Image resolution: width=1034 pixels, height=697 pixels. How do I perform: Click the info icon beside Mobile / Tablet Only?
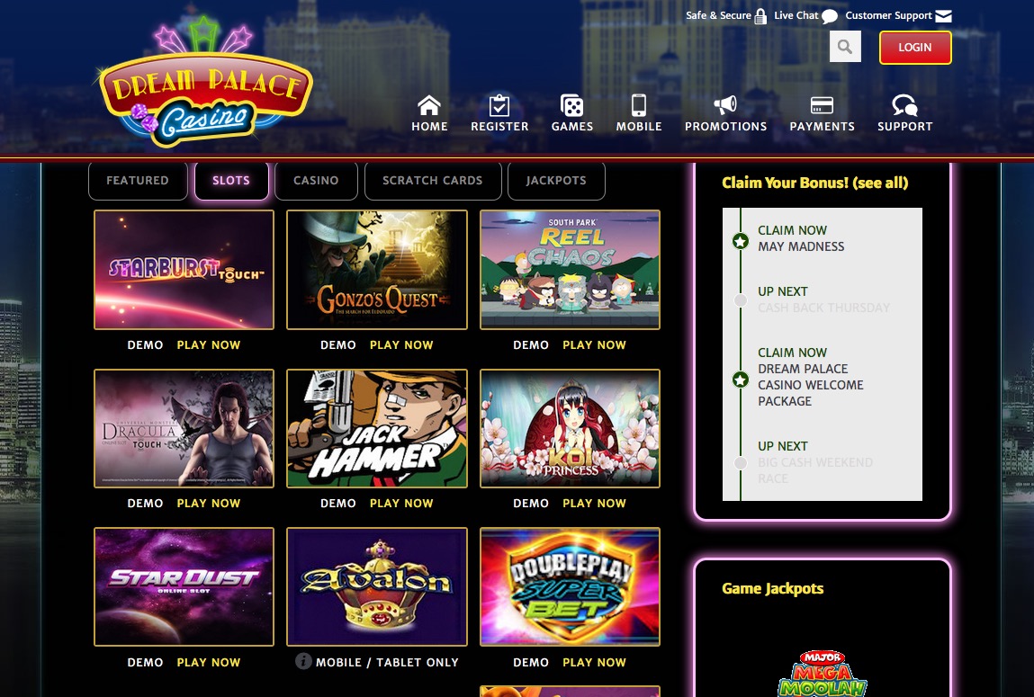coord(303,661)
